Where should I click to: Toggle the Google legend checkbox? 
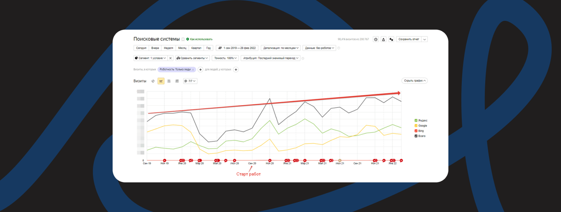point(416,126)
